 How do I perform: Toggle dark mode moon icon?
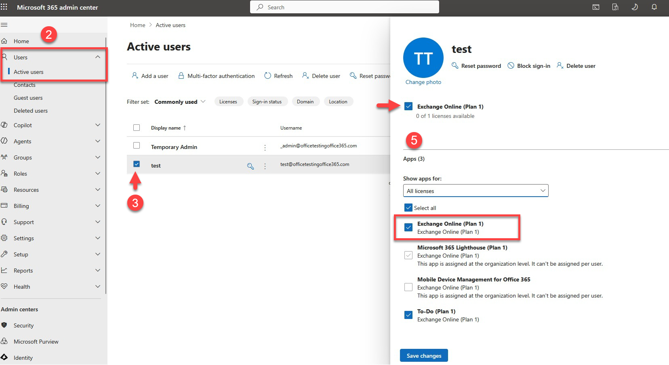[635, 7]
